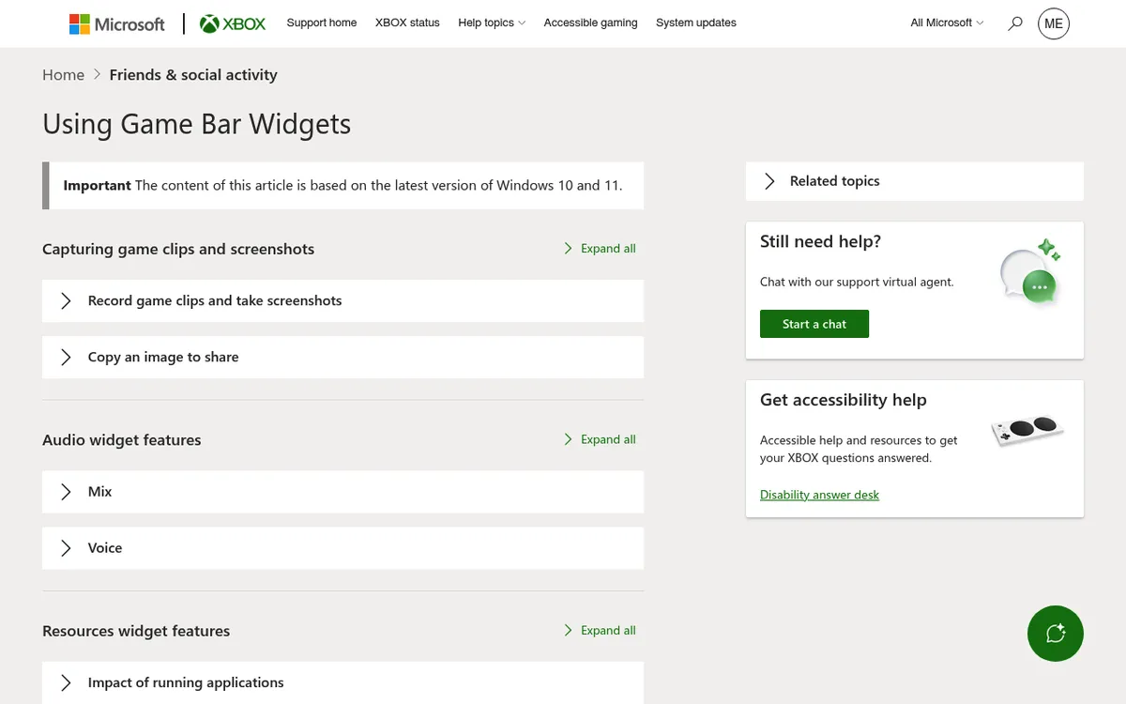Click the Resources widget features heading
This screenshot has height=704, width=1126.
click(x=136, y=631)
